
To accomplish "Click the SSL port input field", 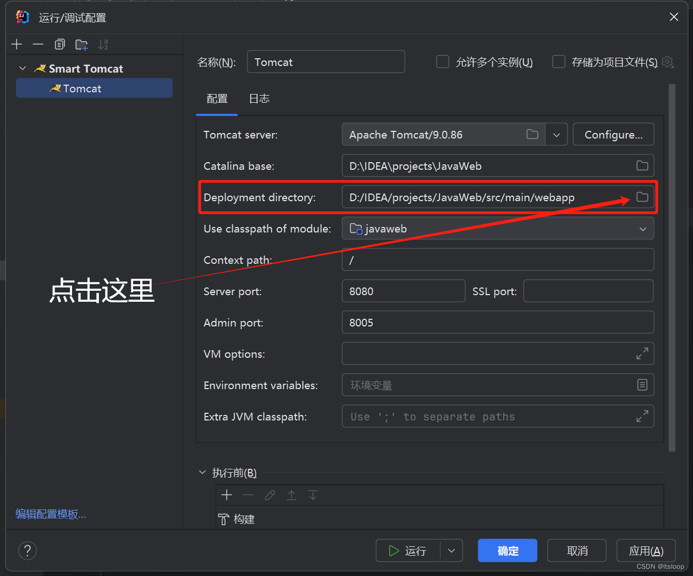I will point(588,291).
